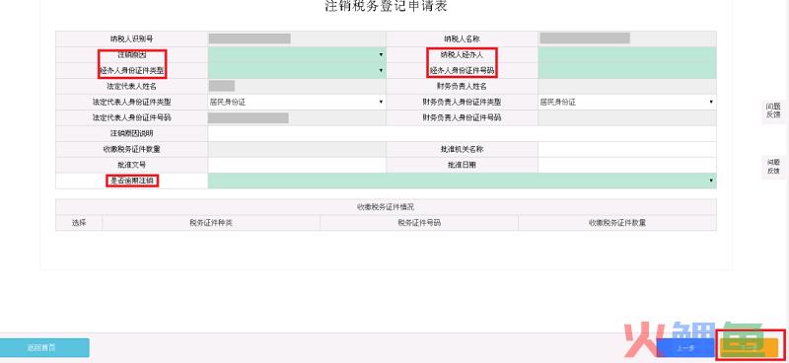Image resolution: width=789 pixels, height=363 pixels.
Task: Click the 批准机关名称 input field
Action: tap(627, 150)
